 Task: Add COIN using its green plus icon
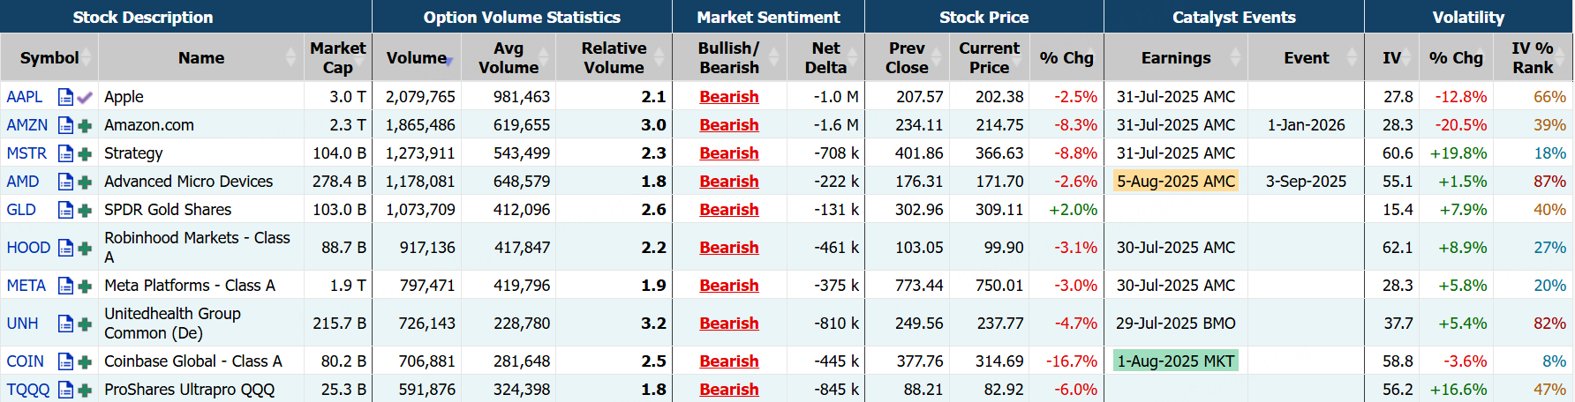(85, 362)
